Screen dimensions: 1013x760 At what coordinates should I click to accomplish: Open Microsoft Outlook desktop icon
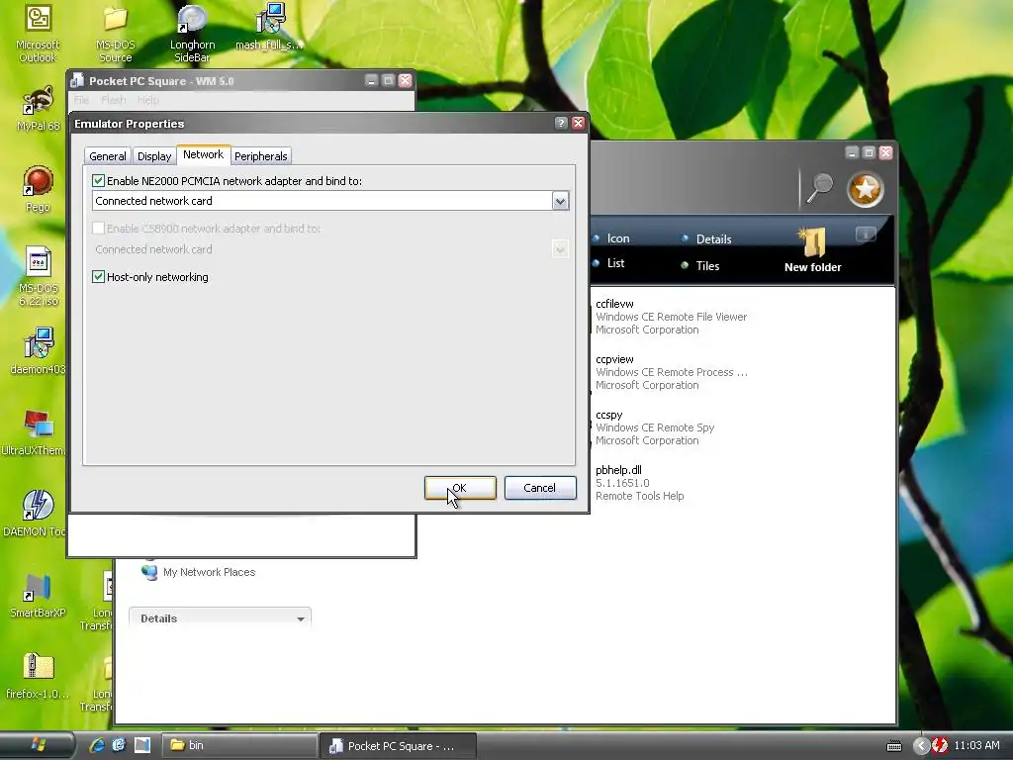point(38,34)
